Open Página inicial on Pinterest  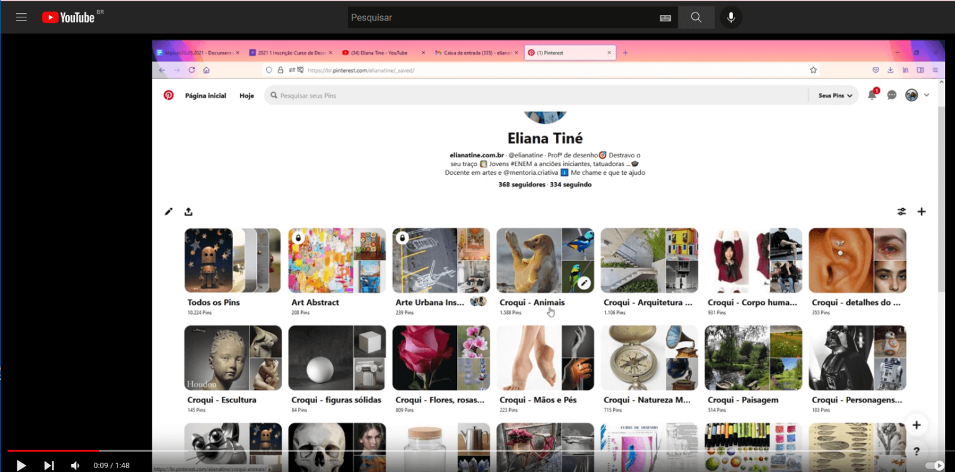[206, 96]
